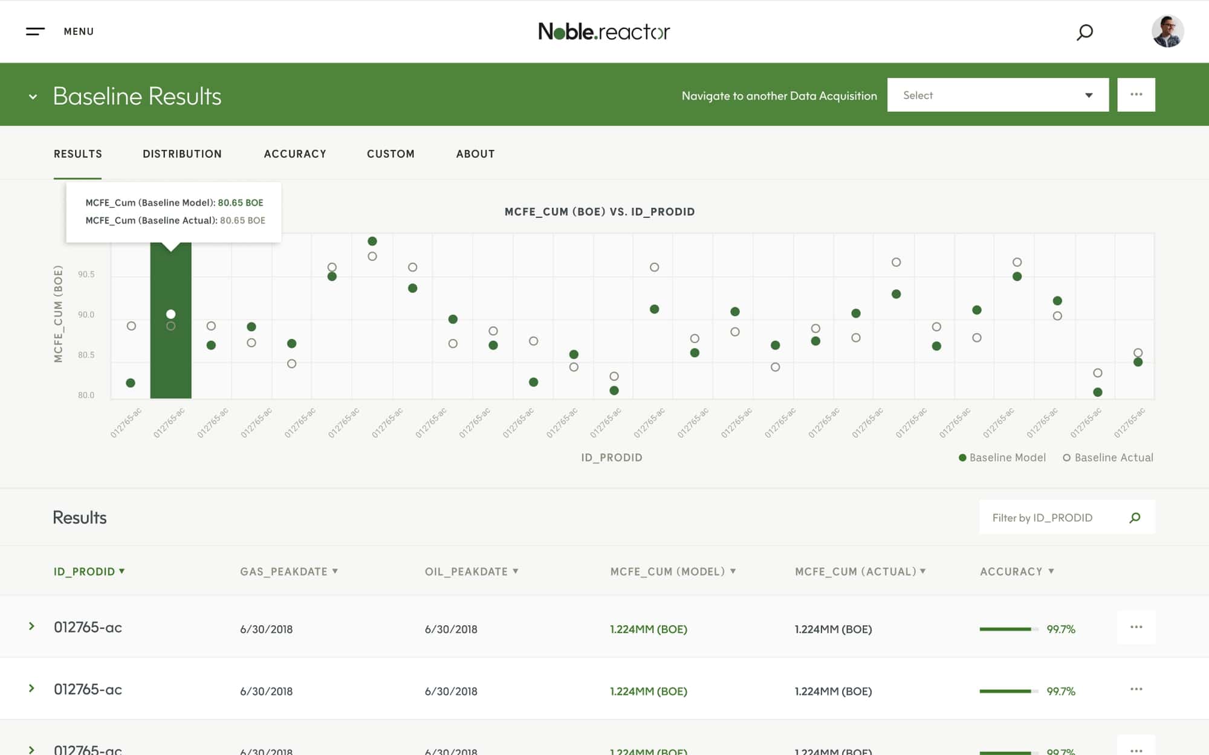Open the hamburger menu next to MENU
Screen dimensions: 1209x755
34,31
